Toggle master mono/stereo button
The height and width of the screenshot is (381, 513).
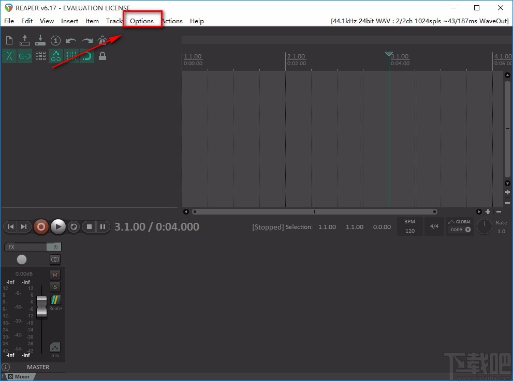coord(55,260)
